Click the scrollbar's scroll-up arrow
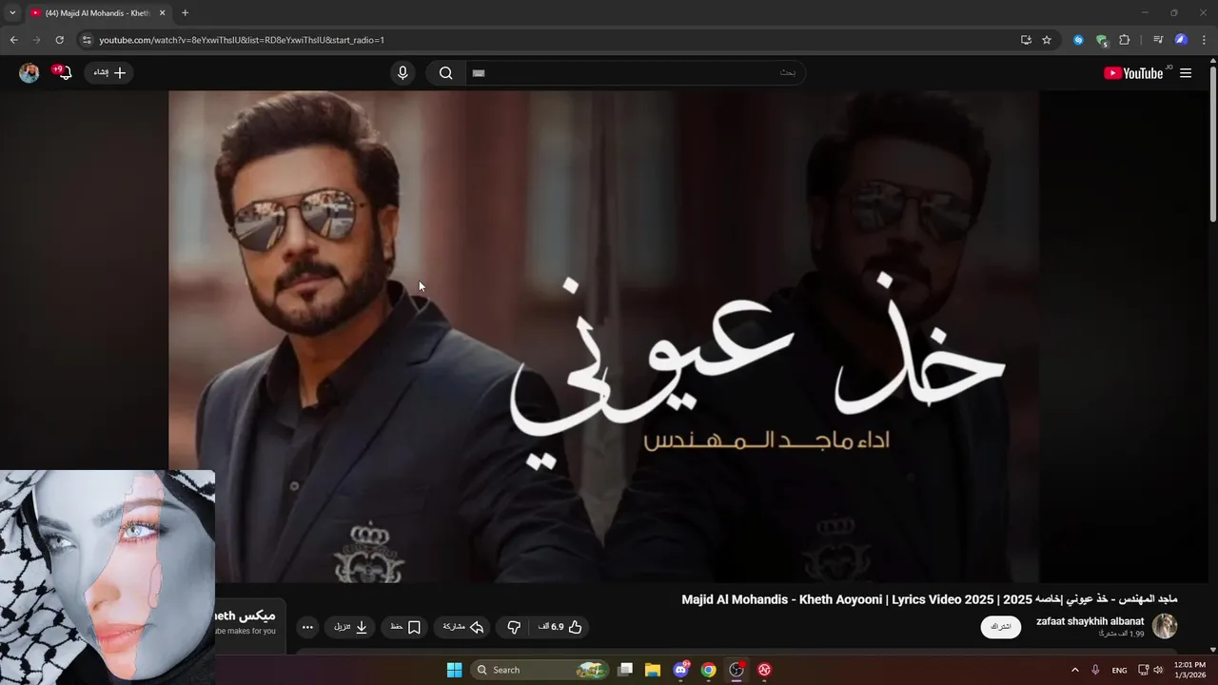The width and height of the screenshot is (1218, 685). pyautogui.click(x=1212, y=63)
